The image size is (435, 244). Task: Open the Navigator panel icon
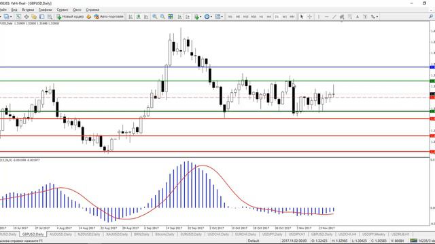[34, 16]
